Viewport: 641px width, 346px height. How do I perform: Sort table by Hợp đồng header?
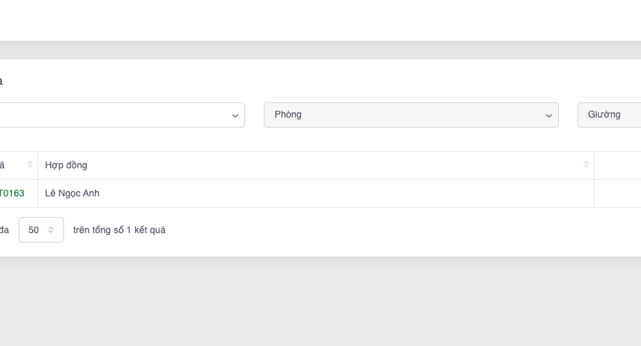point(66,165)
